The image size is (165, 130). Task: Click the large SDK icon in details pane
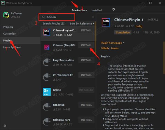coord(106,22)
